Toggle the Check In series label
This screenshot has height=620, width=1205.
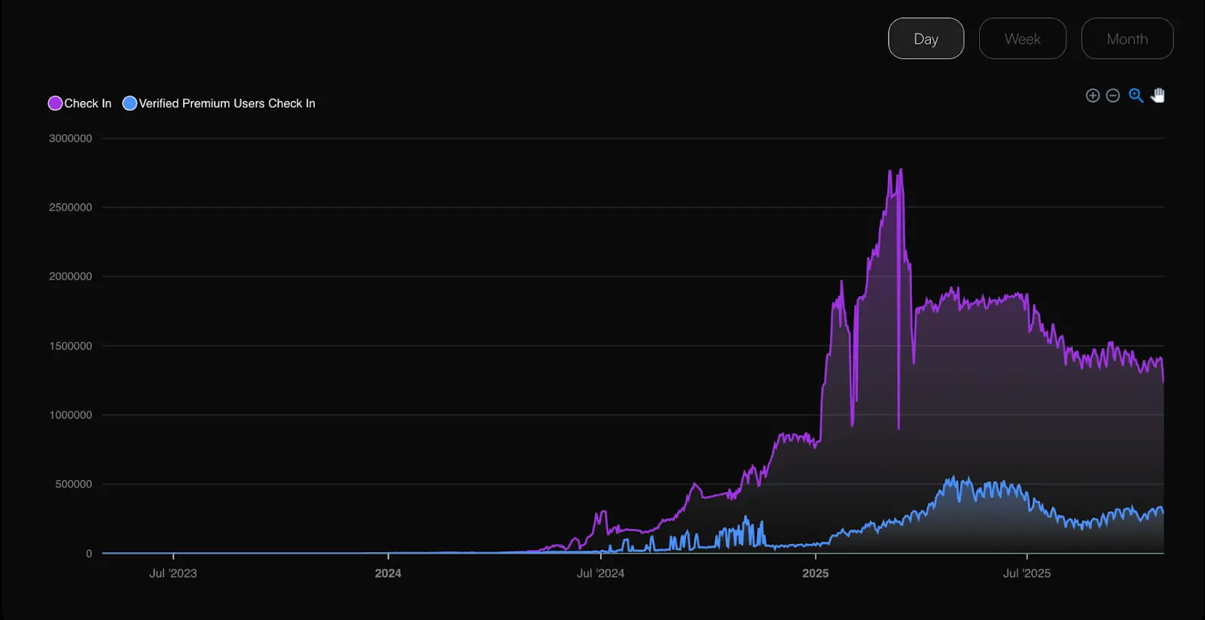[87, 103]
